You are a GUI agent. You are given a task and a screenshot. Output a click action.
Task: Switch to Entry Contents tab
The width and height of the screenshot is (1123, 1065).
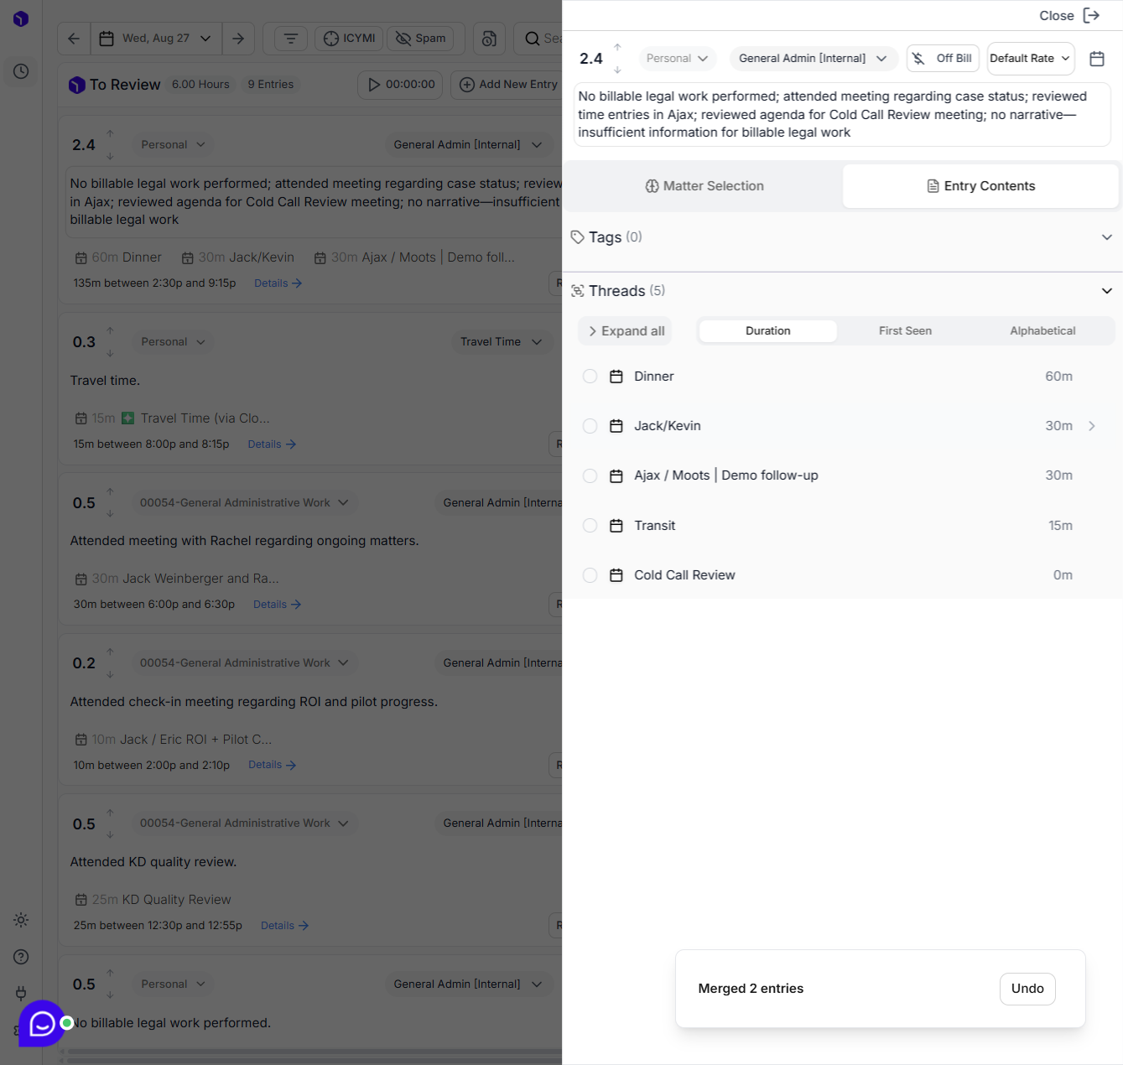point(980,186)
